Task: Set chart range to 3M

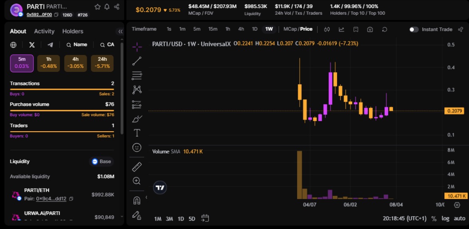Action: (x=169, y=219)
